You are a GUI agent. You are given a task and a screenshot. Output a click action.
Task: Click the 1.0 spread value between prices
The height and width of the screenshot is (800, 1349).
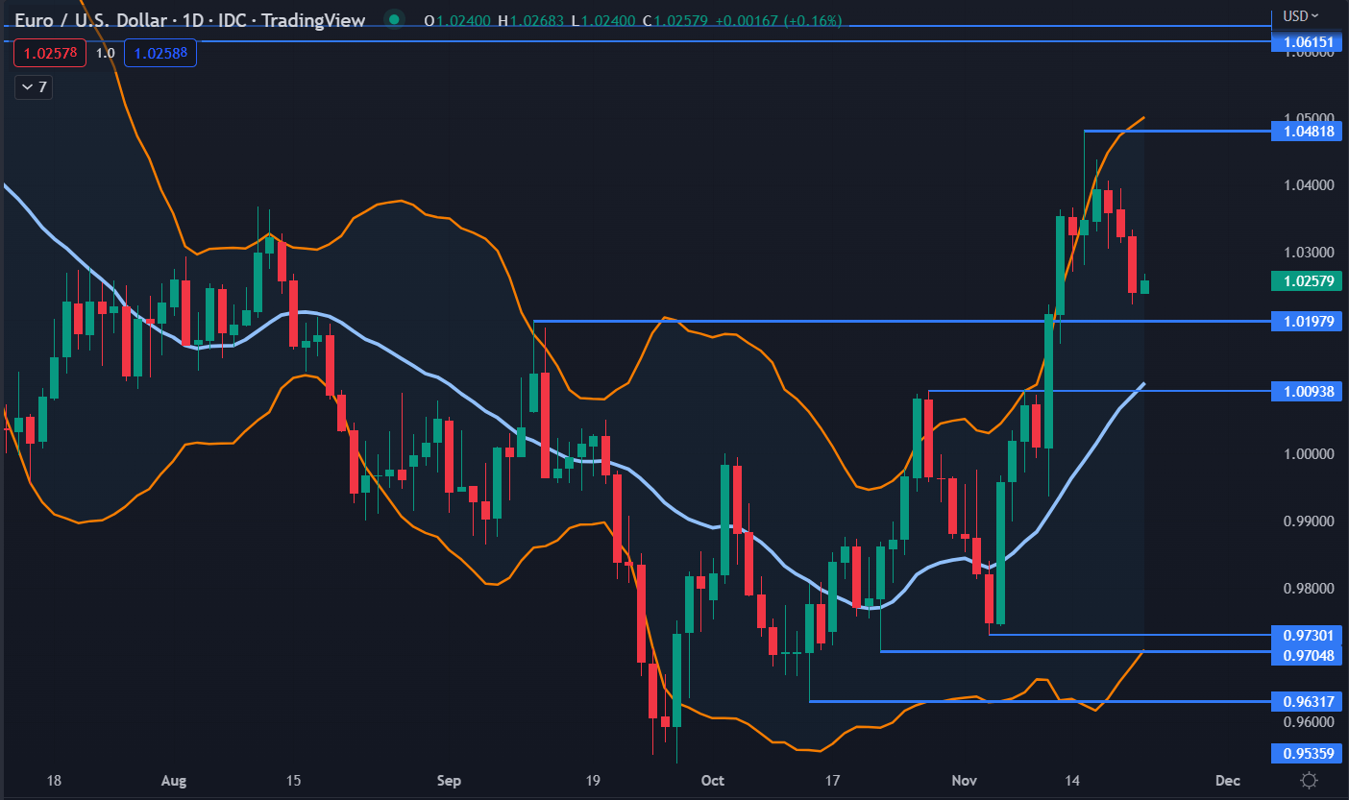tap(105, 53)
